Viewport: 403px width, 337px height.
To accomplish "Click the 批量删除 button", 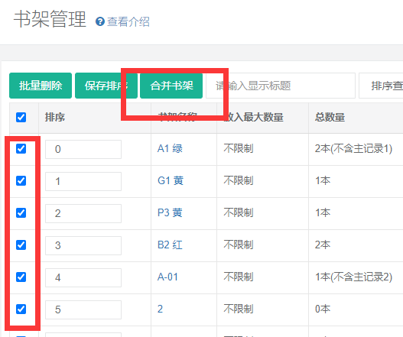I will point(41,86).
